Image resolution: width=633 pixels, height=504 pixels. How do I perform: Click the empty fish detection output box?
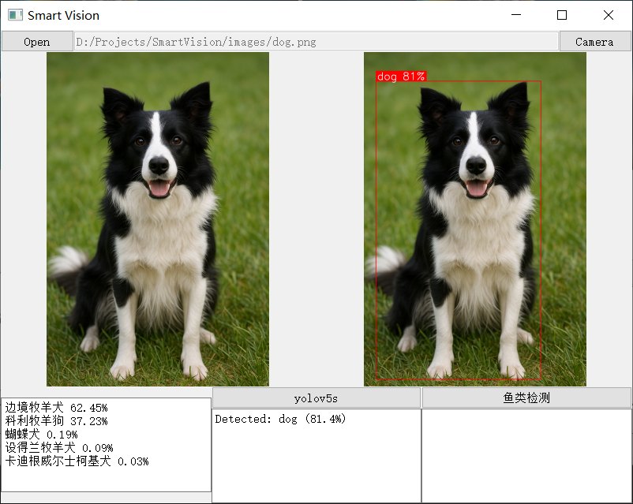click(526, 456)
